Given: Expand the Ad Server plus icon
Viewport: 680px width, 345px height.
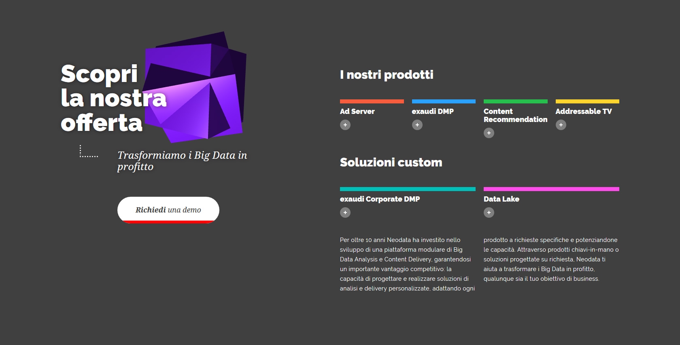Looking at the screenshot, I should [x=345, y=125].
